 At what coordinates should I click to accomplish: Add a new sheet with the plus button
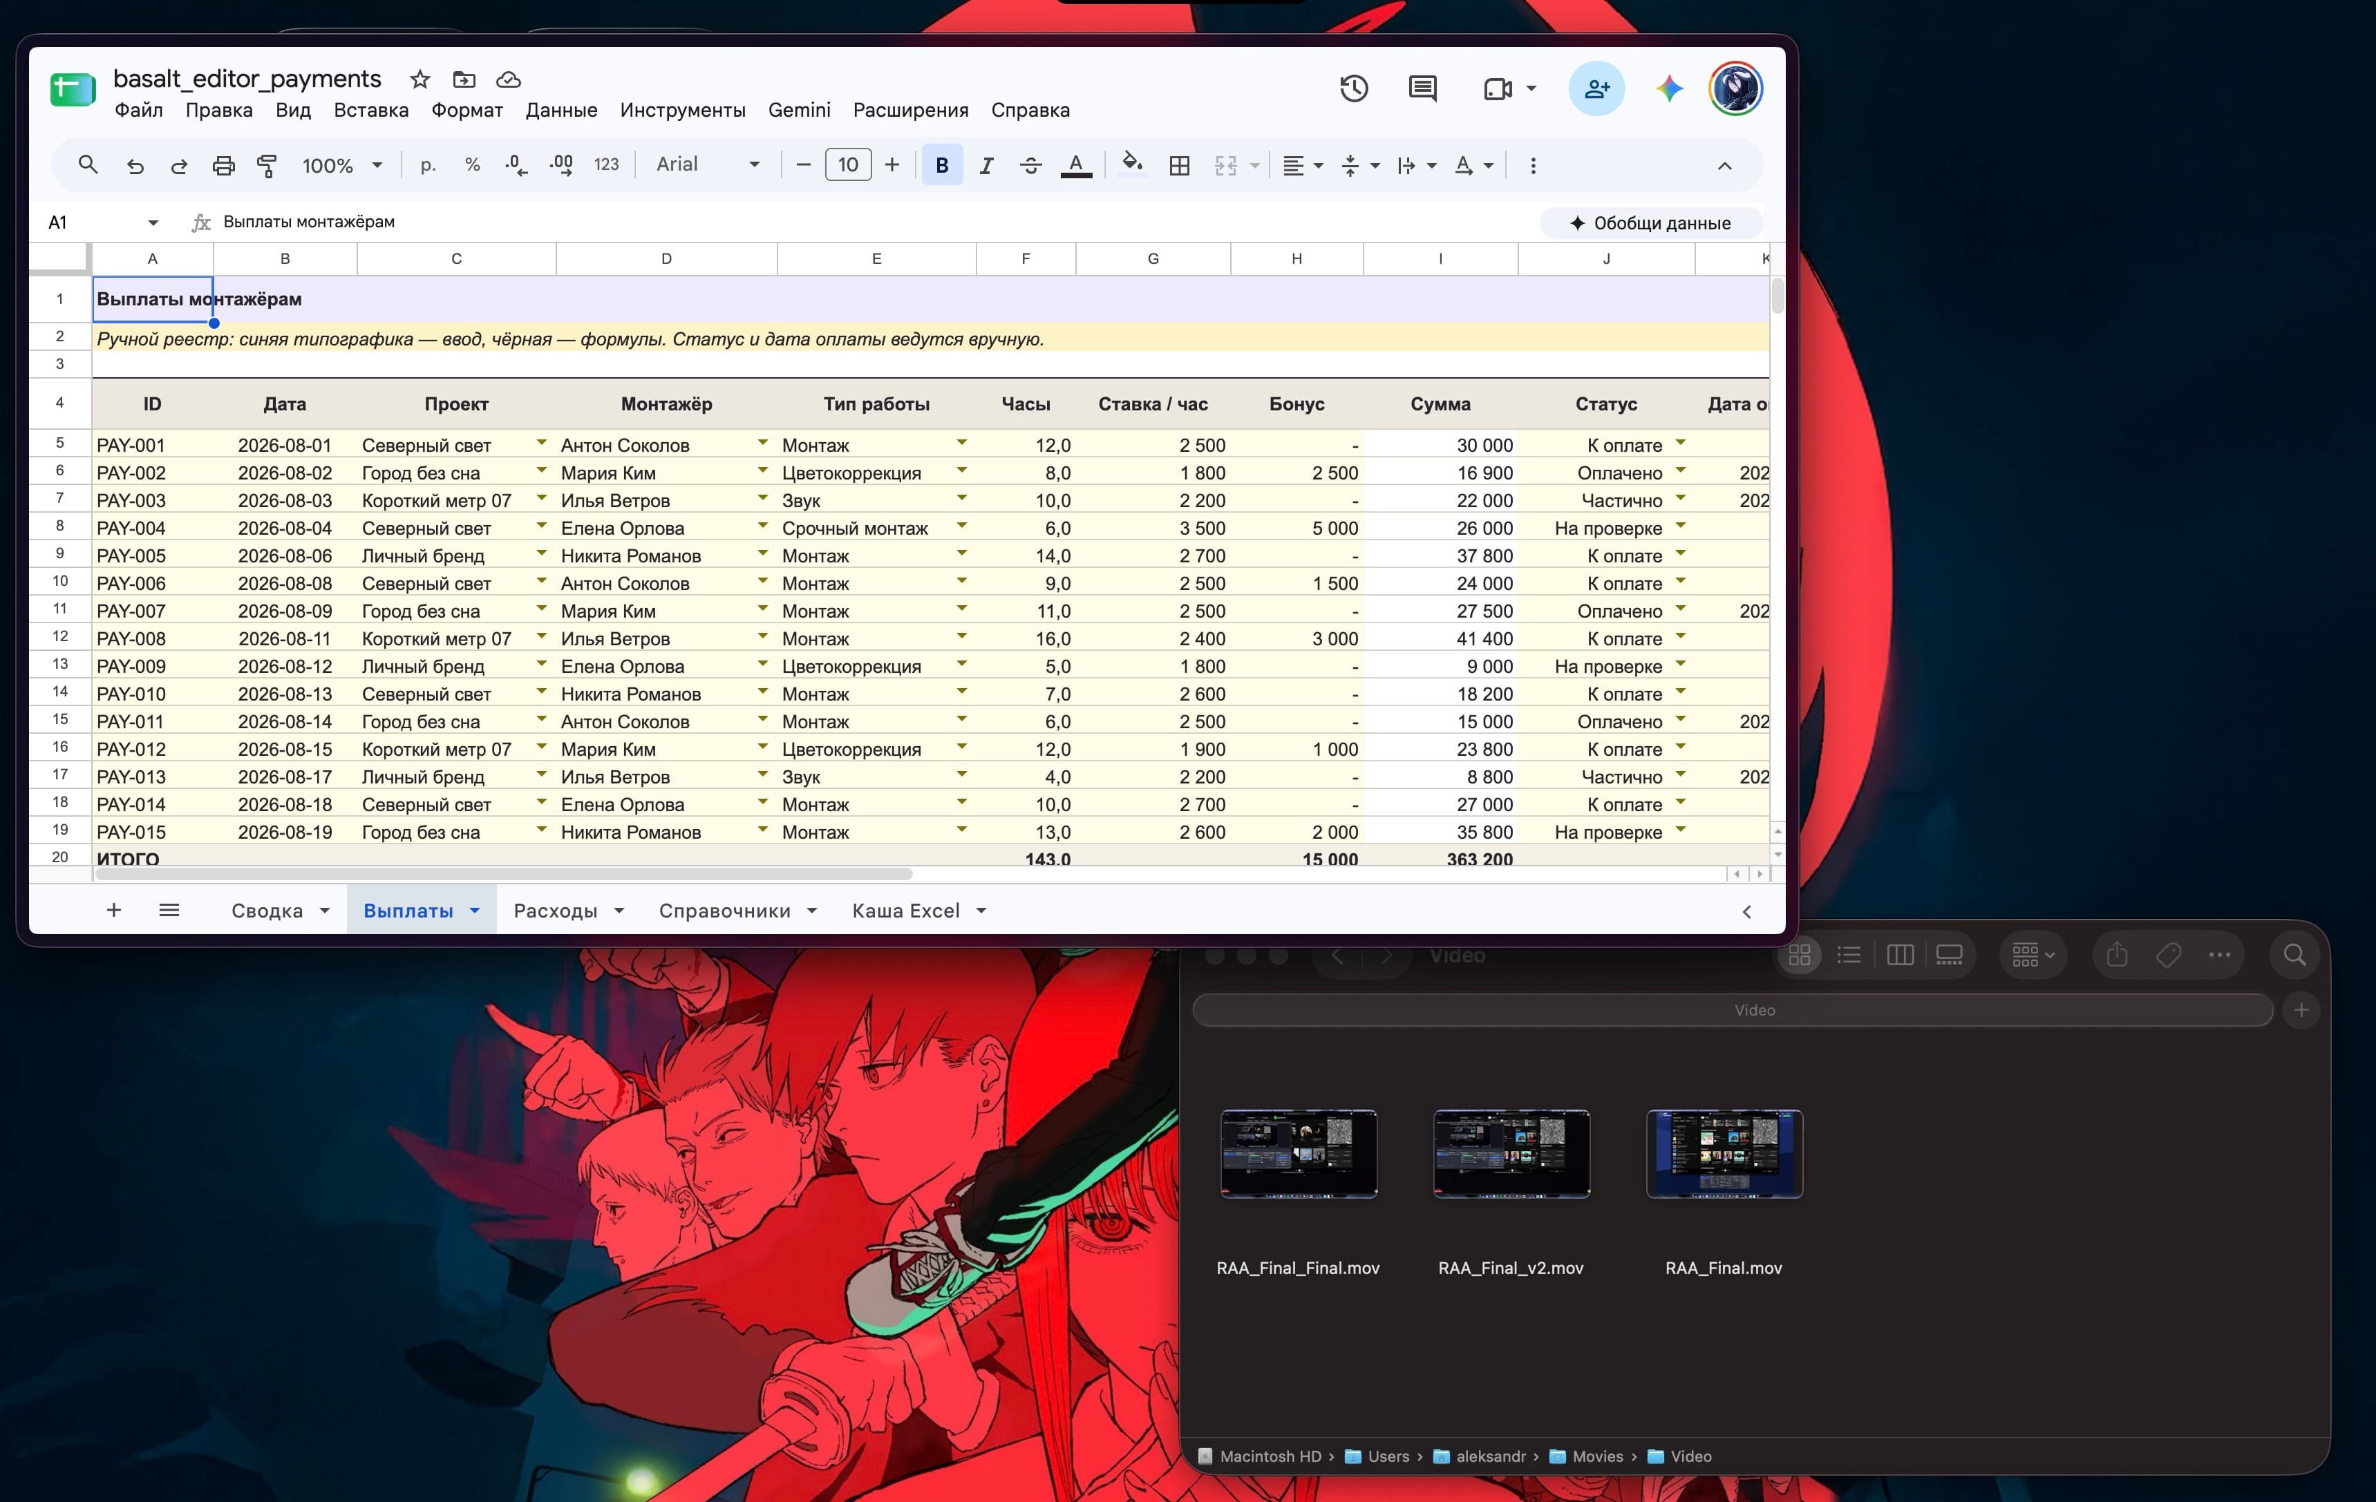click(113, 911)
